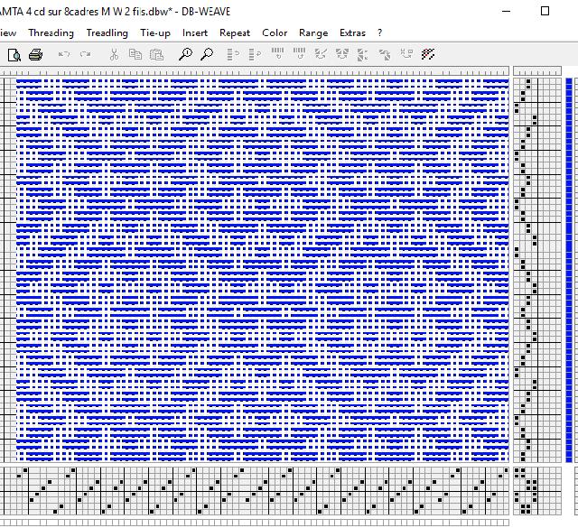Toggle a cell in the treadling column grid
Screen dimensions: 578x528
527,271
